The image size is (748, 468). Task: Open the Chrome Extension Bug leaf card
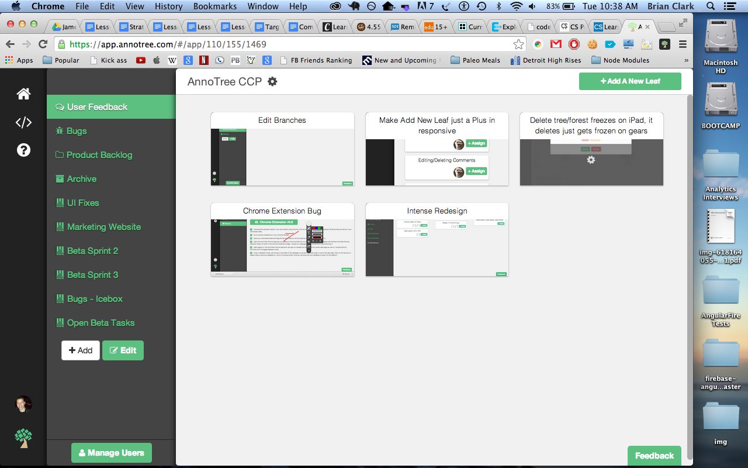(x=282, y=240)
